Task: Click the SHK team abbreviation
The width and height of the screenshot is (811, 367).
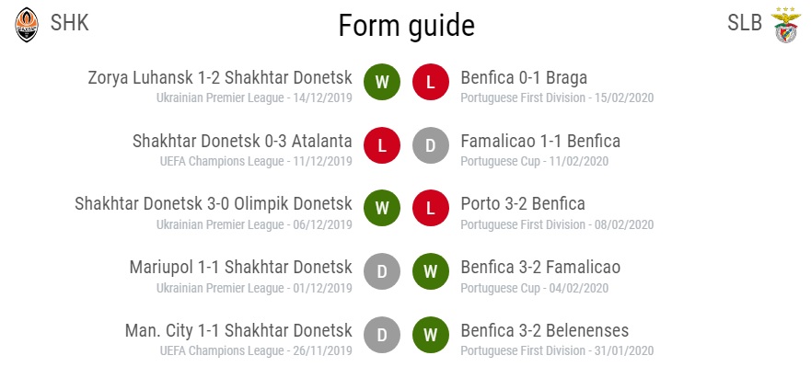Action: click(69, 23)
